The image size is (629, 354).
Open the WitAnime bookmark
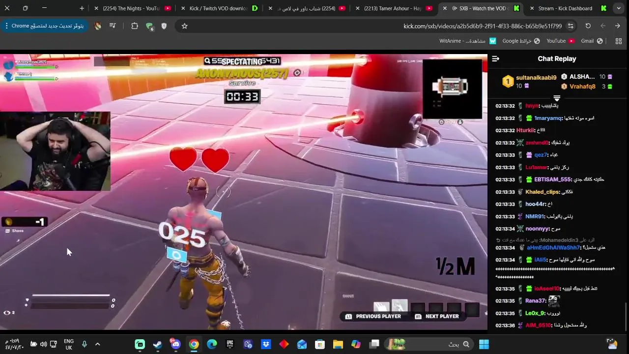468,41
